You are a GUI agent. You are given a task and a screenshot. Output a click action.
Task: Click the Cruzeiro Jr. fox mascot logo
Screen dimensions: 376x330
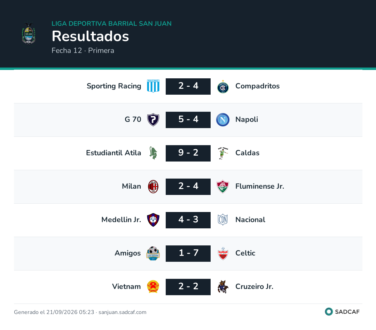(223, 287)
